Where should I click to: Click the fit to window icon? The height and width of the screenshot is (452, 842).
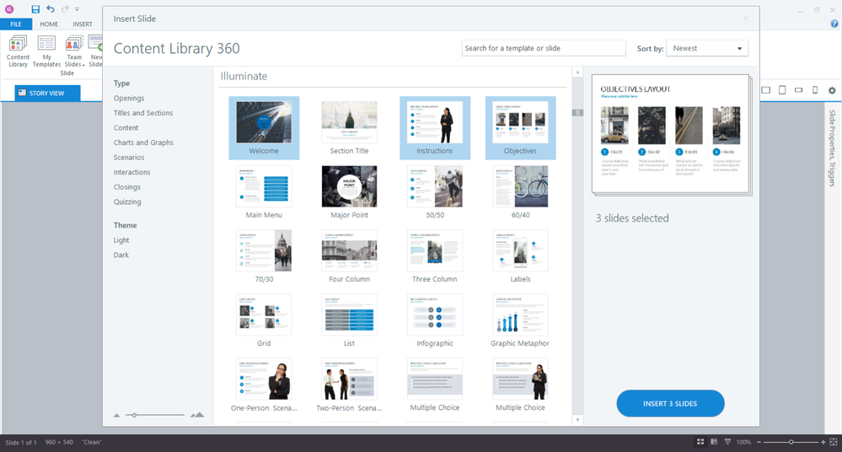click(834, 442)
